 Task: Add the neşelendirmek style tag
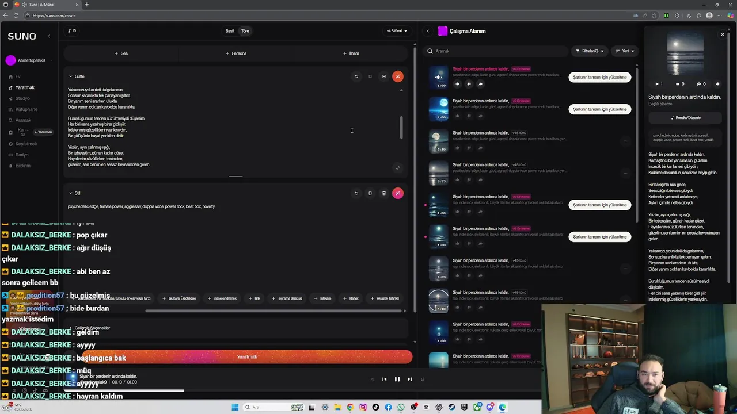(x=222, y=298)
